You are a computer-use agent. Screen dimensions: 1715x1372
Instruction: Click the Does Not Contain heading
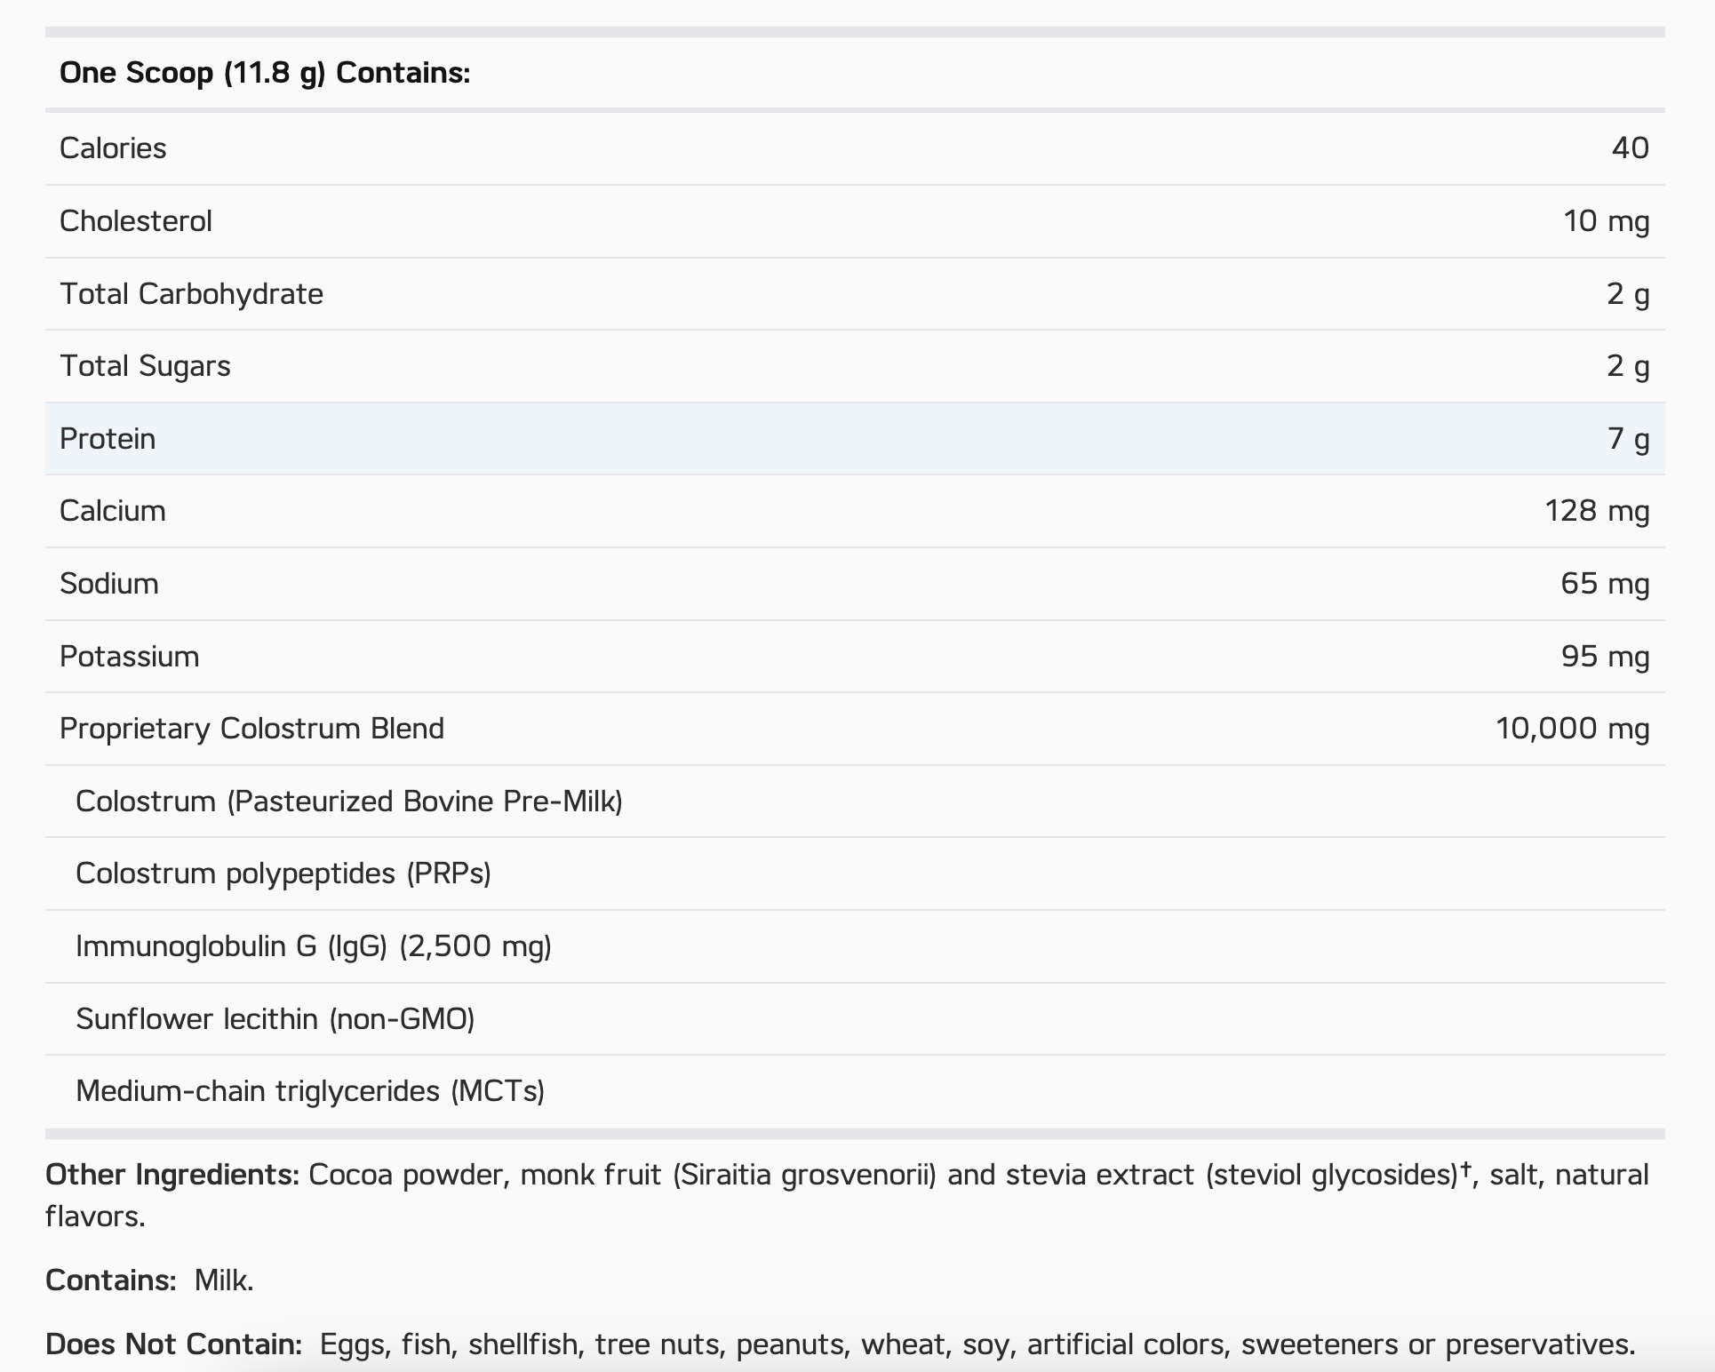pos(174,1344)
